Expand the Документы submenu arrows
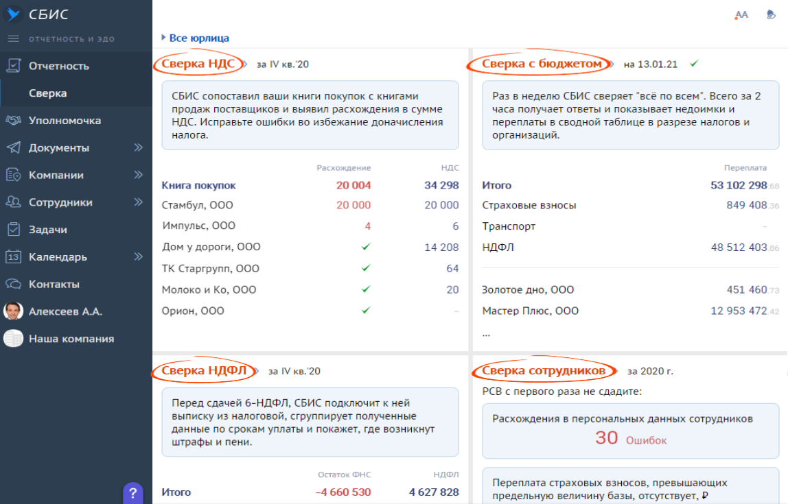 (x=138, y=147)
